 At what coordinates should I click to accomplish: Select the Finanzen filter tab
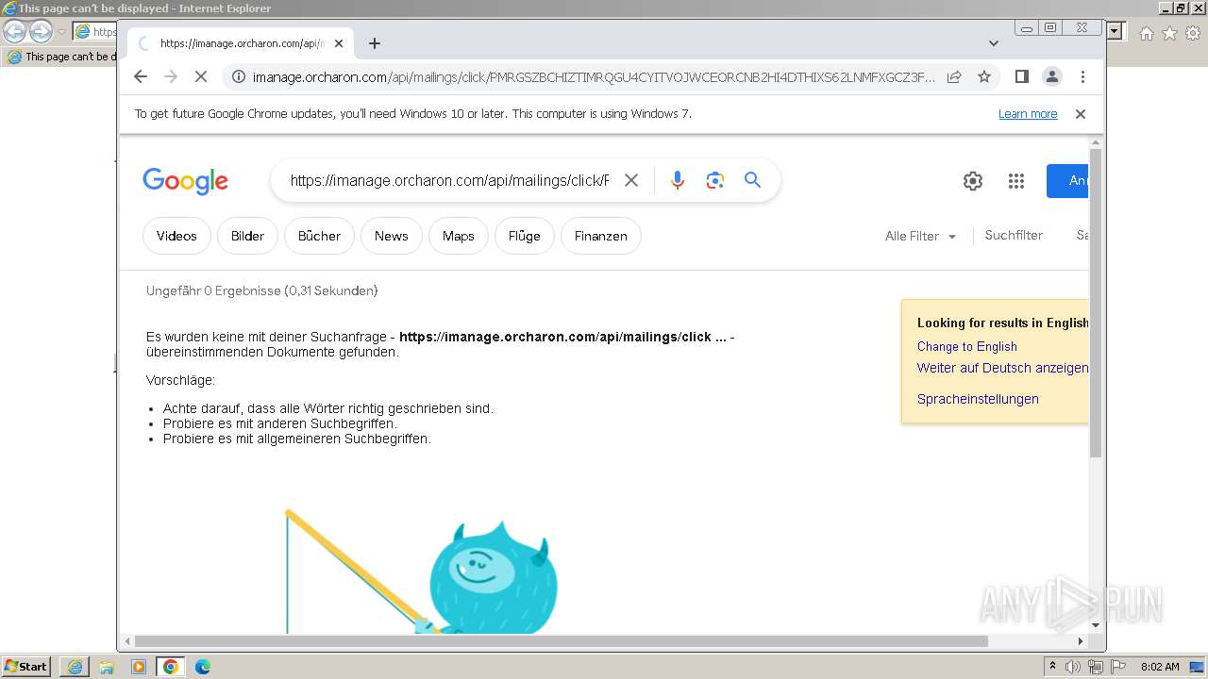tap(600, 236)
